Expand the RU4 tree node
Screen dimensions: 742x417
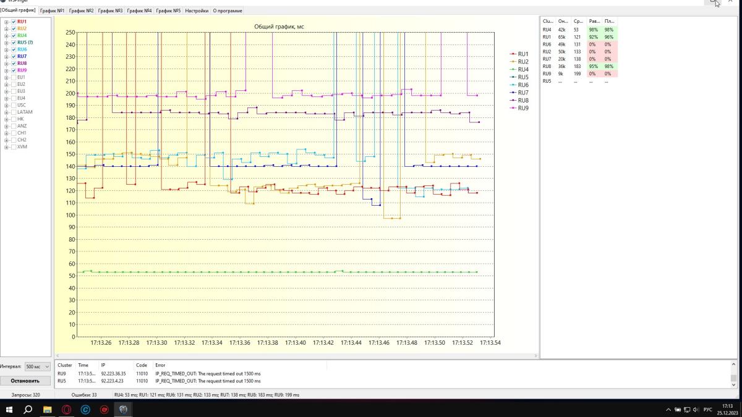[x=6, y=36]
